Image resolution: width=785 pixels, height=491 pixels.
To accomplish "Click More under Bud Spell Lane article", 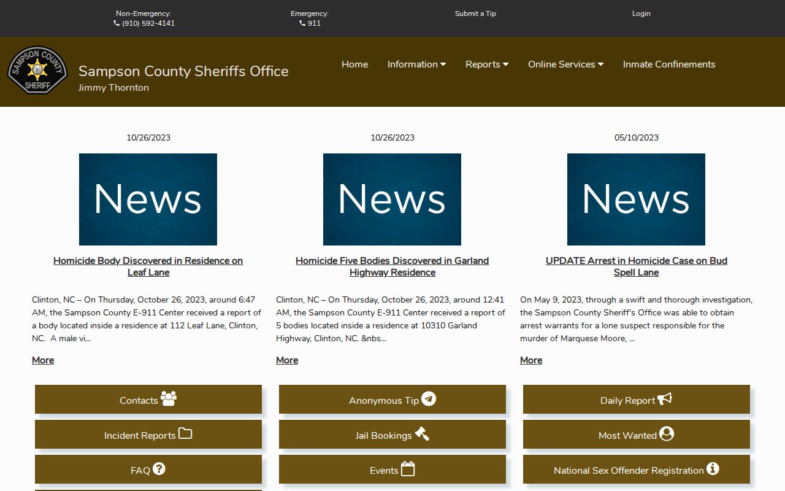I will [x=531, y=360].
